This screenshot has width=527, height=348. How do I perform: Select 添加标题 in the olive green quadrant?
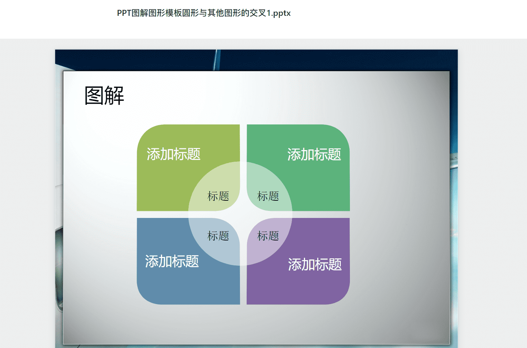pyautogui.click(x=174, y=154)
